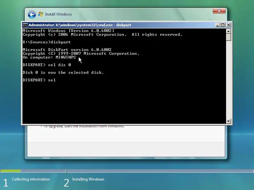Click the Windows flag logo beside Install Windows
Screen dimensions: 254x190
(x=41, y=14)
